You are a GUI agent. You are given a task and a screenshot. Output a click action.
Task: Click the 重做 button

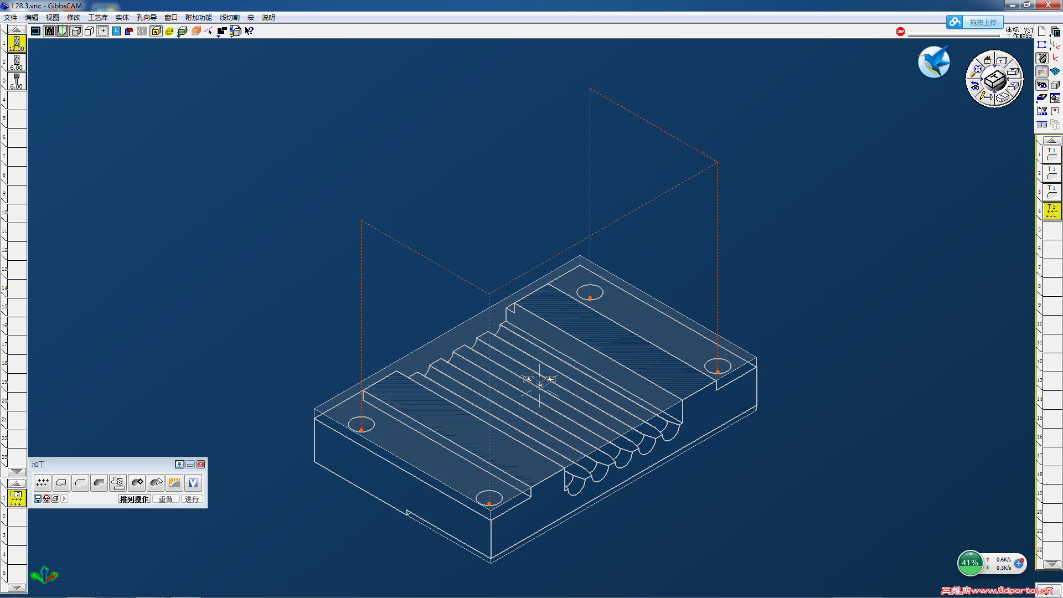click(166, 499)
